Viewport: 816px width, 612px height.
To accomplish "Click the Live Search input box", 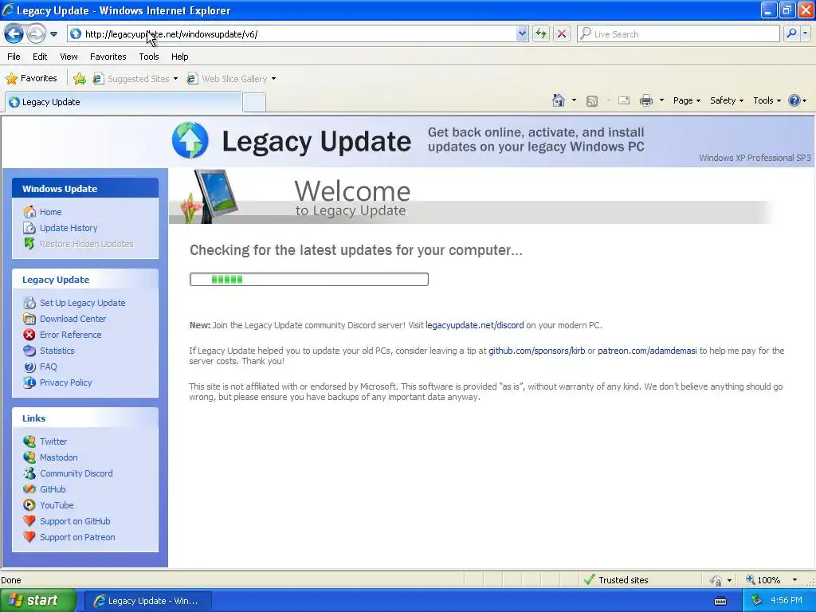I will point(679,34).
